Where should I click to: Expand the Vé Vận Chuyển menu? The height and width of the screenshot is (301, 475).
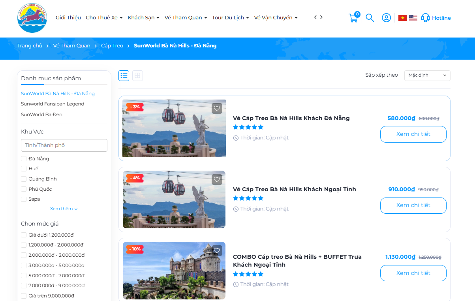tap(276, 18)
